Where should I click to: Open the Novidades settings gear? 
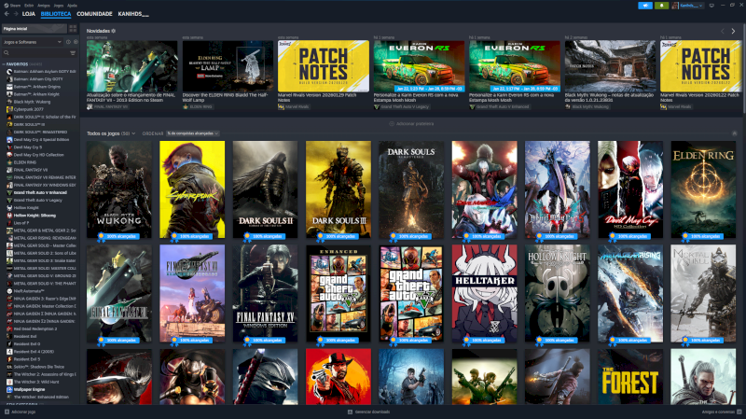[x=114, y=31]
